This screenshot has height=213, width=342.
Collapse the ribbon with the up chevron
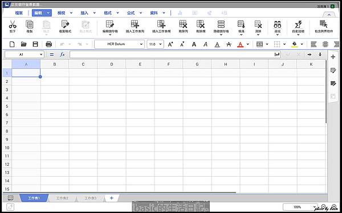(x=329, y=15)
